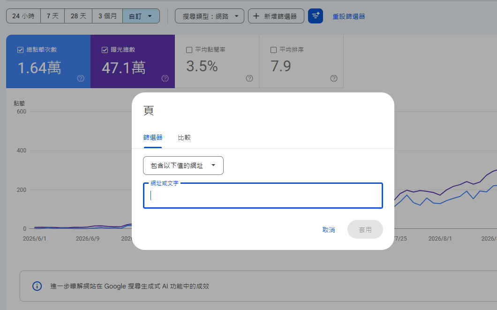Click the Google 搜尋生成式 AI notice text
Viewport: 497px width, 310px height.
click(x=129, y=286)
